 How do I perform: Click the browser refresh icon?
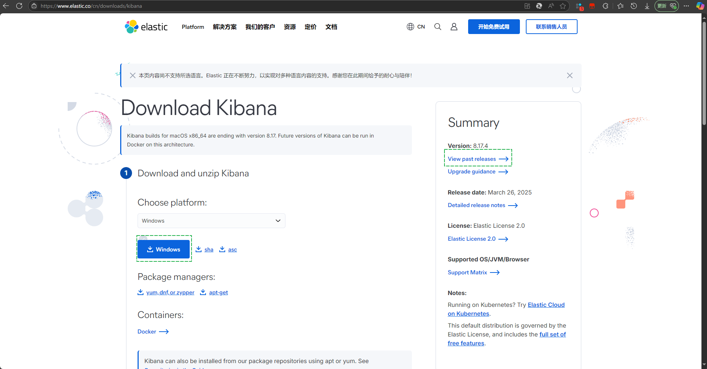pyautogui.click(x=19, y=6)
